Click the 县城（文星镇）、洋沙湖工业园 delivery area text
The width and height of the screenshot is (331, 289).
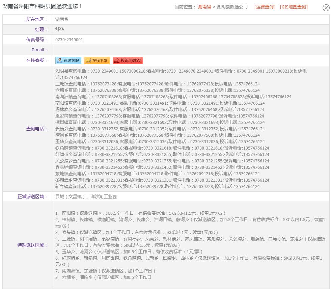point(86,197)
